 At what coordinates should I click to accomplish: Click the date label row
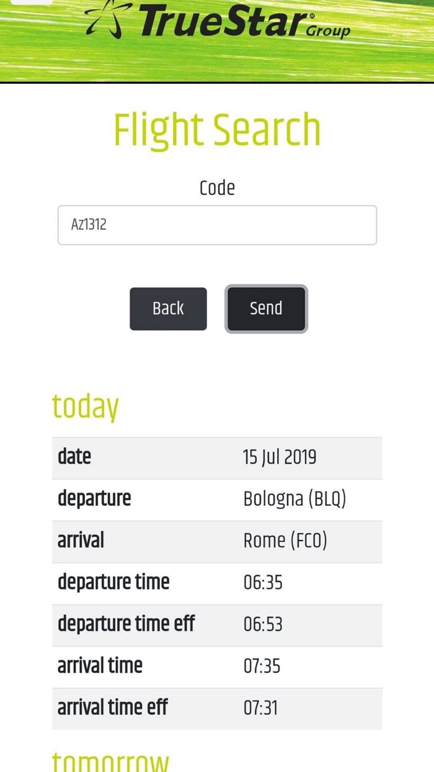click(x=74, y=457)
